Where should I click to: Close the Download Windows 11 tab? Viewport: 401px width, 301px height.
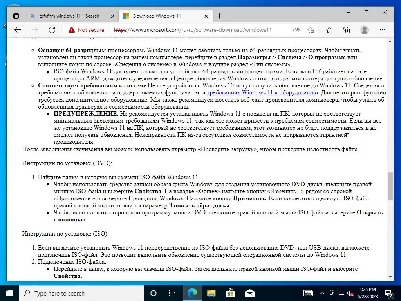[x=206, y=16]
